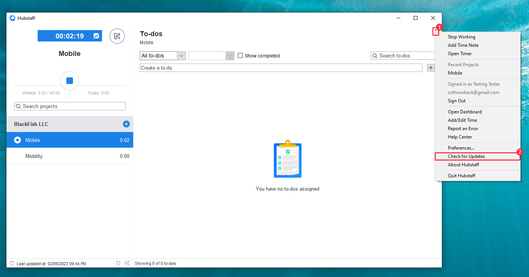The width and height of the screenshot is (529, 277).
Task: Click the magnifier icon in Search projects
Action: [18, 106]
